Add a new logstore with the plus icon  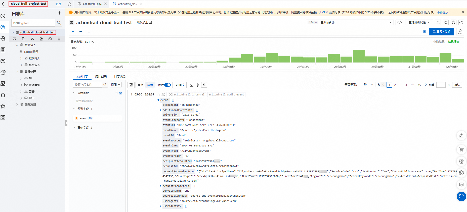[x=59, y=13]
